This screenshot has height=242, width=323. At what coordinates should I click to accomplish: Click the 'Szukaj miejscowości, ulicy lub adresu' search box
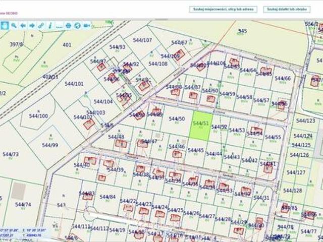[x=223, y=9]
